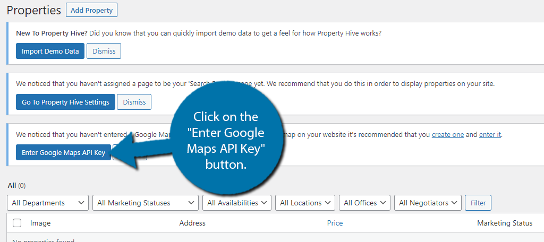The height and width of the screenshot is (242, 544).
Task: Apply filters with the Filter button
Action: (478, 203)
